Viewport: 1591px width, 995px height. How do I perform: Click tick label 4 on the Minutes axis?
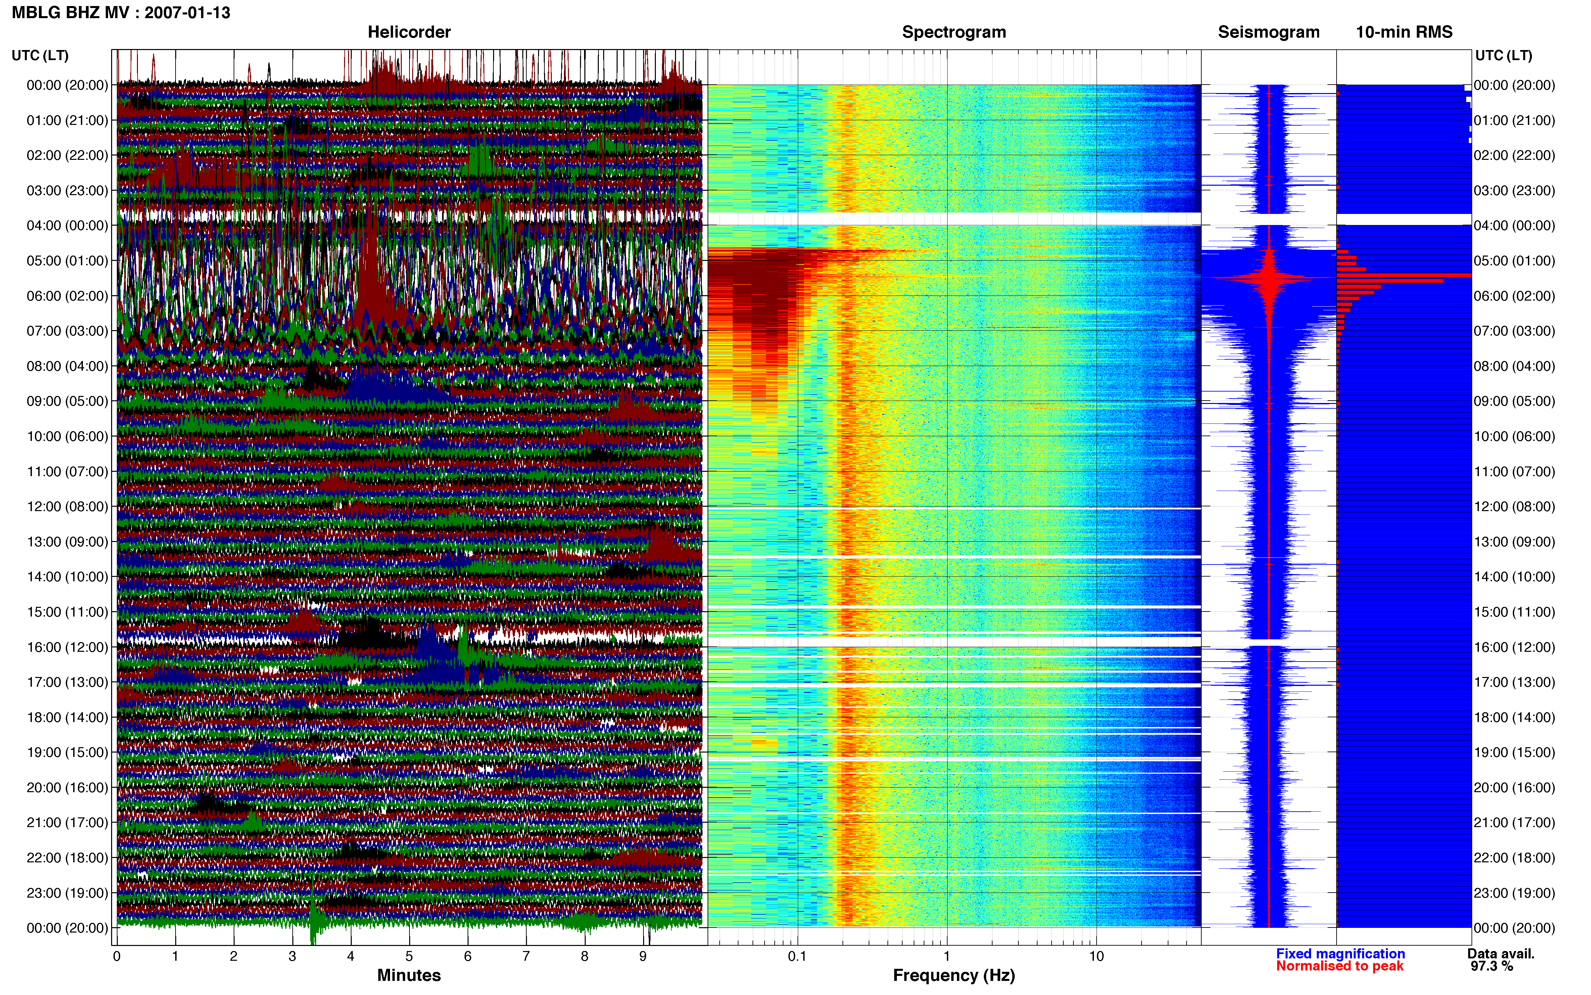(x=350, y=957)
